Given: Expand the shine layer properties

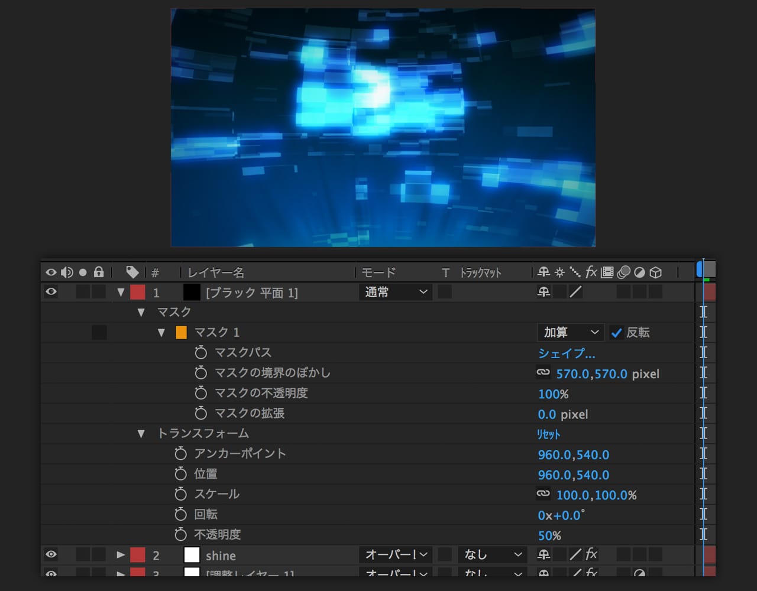Looking at the screenshot, I should pyautogui.click(x=121, y=555).
